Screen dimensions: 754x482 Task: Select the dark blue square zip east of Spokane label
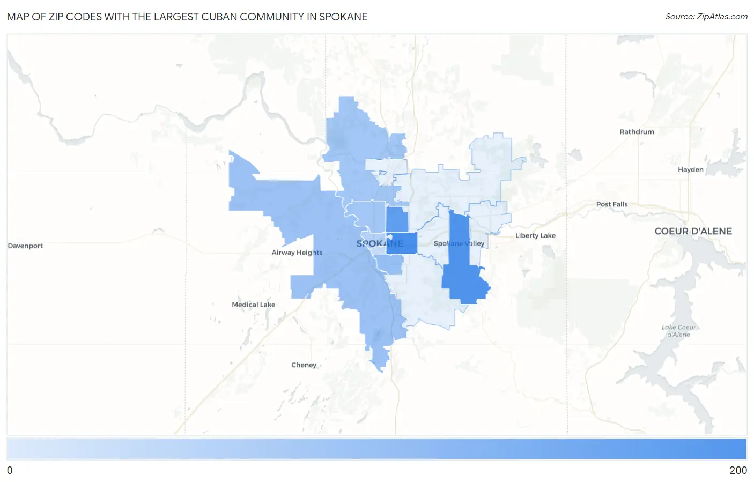(402, 243)
